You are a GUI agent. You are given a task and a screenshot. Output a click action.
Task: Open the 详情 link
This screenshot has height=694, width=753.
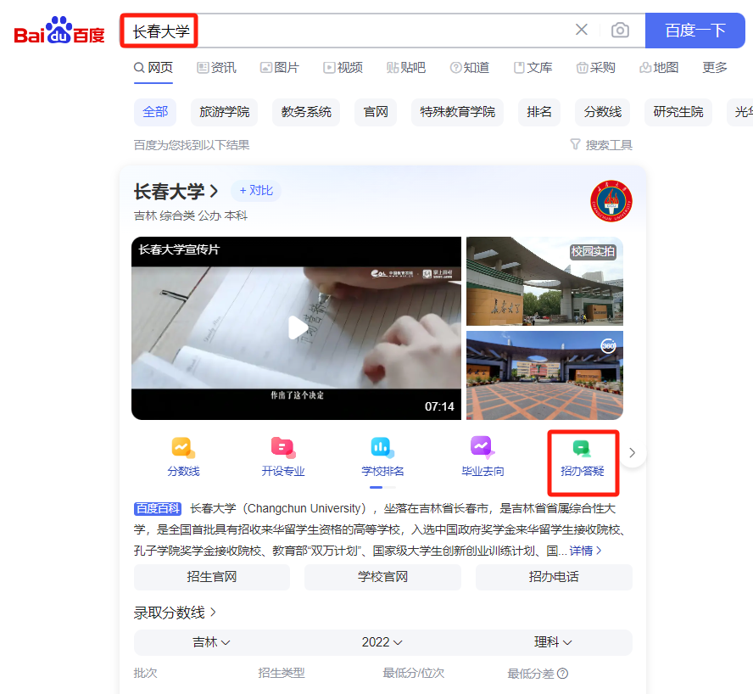point(585,551)
